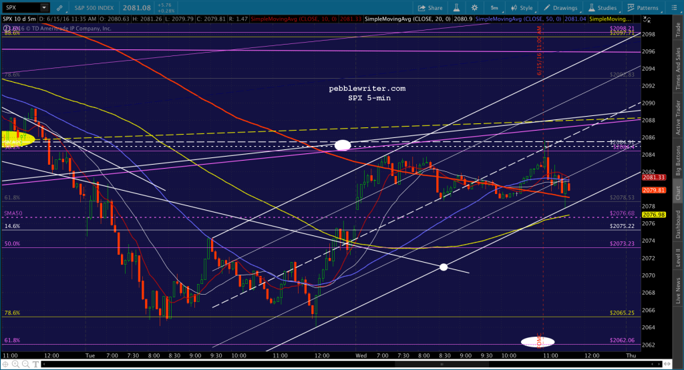Screen dimensions: 684x370
Task: Click the 2076.98 yellow price bubble
Action: [653, 215]
